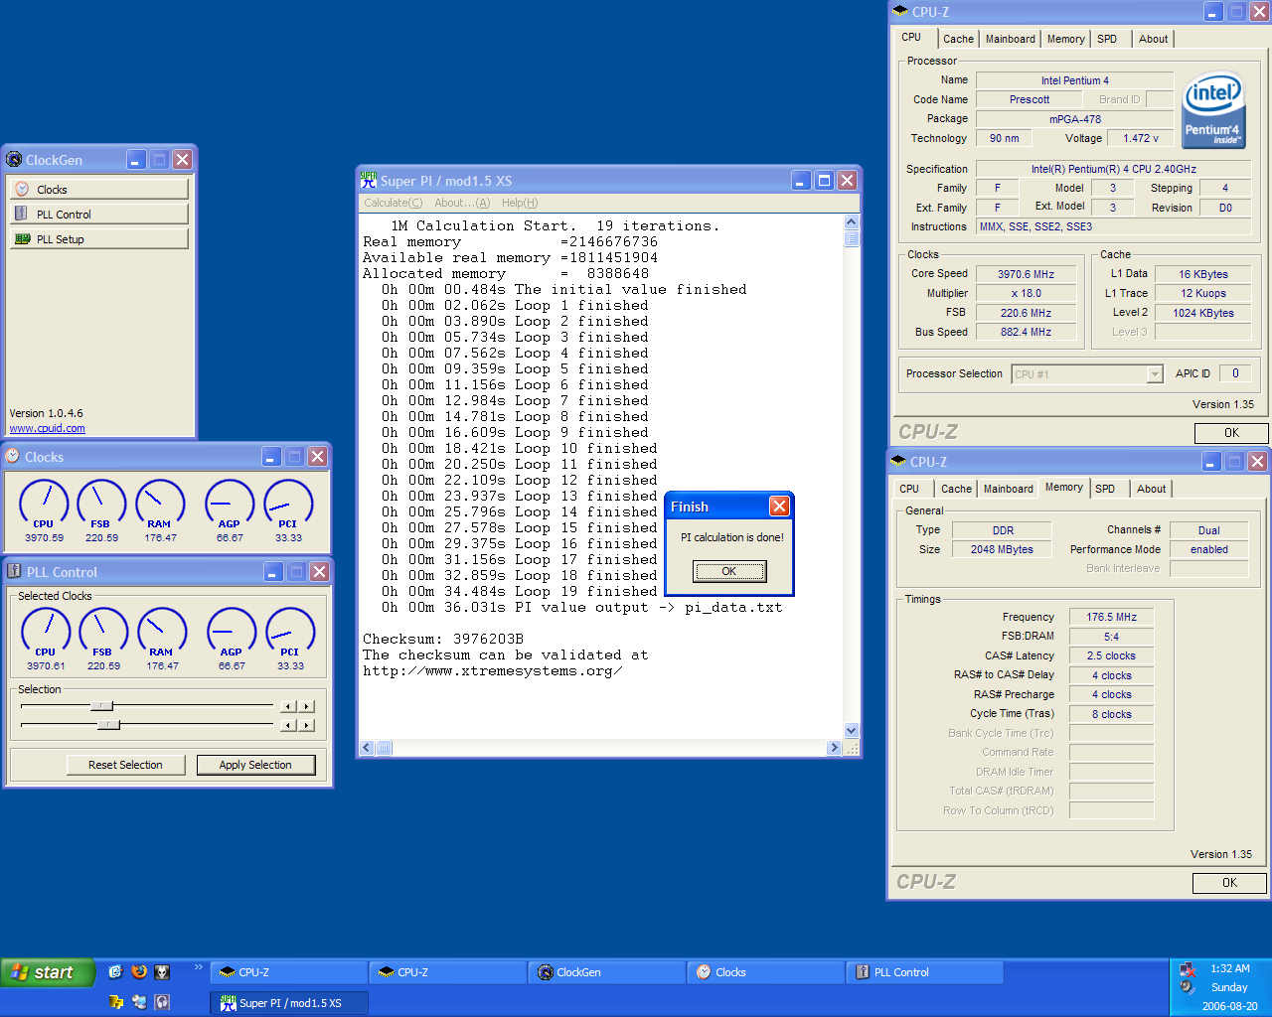
Task: Click the Intel Pentium 4 logo
Action: (1213, 109)
